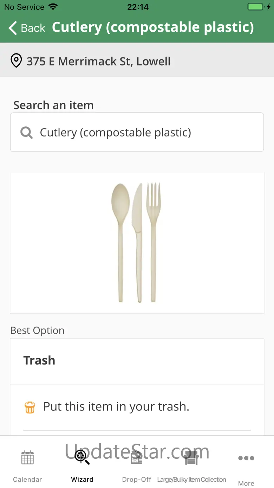The width and height of the screenshot is (274, 488).
Task: Tap the Calendar grid icon
Action: pos(27,458)
